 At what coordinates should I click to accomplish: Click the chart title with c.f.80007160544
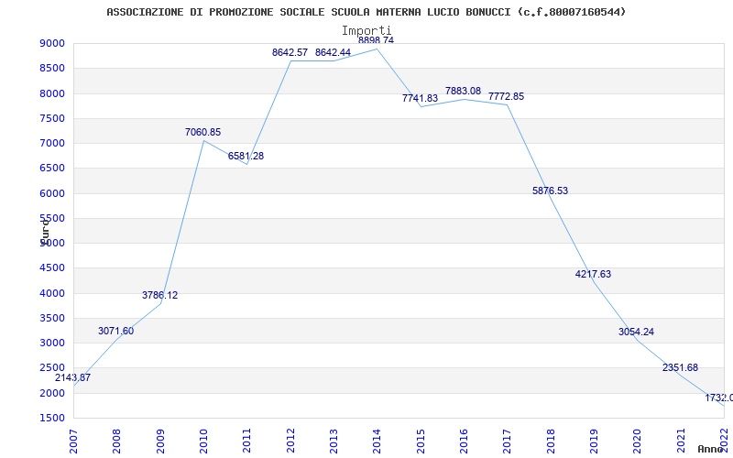(x=366, y=12)
